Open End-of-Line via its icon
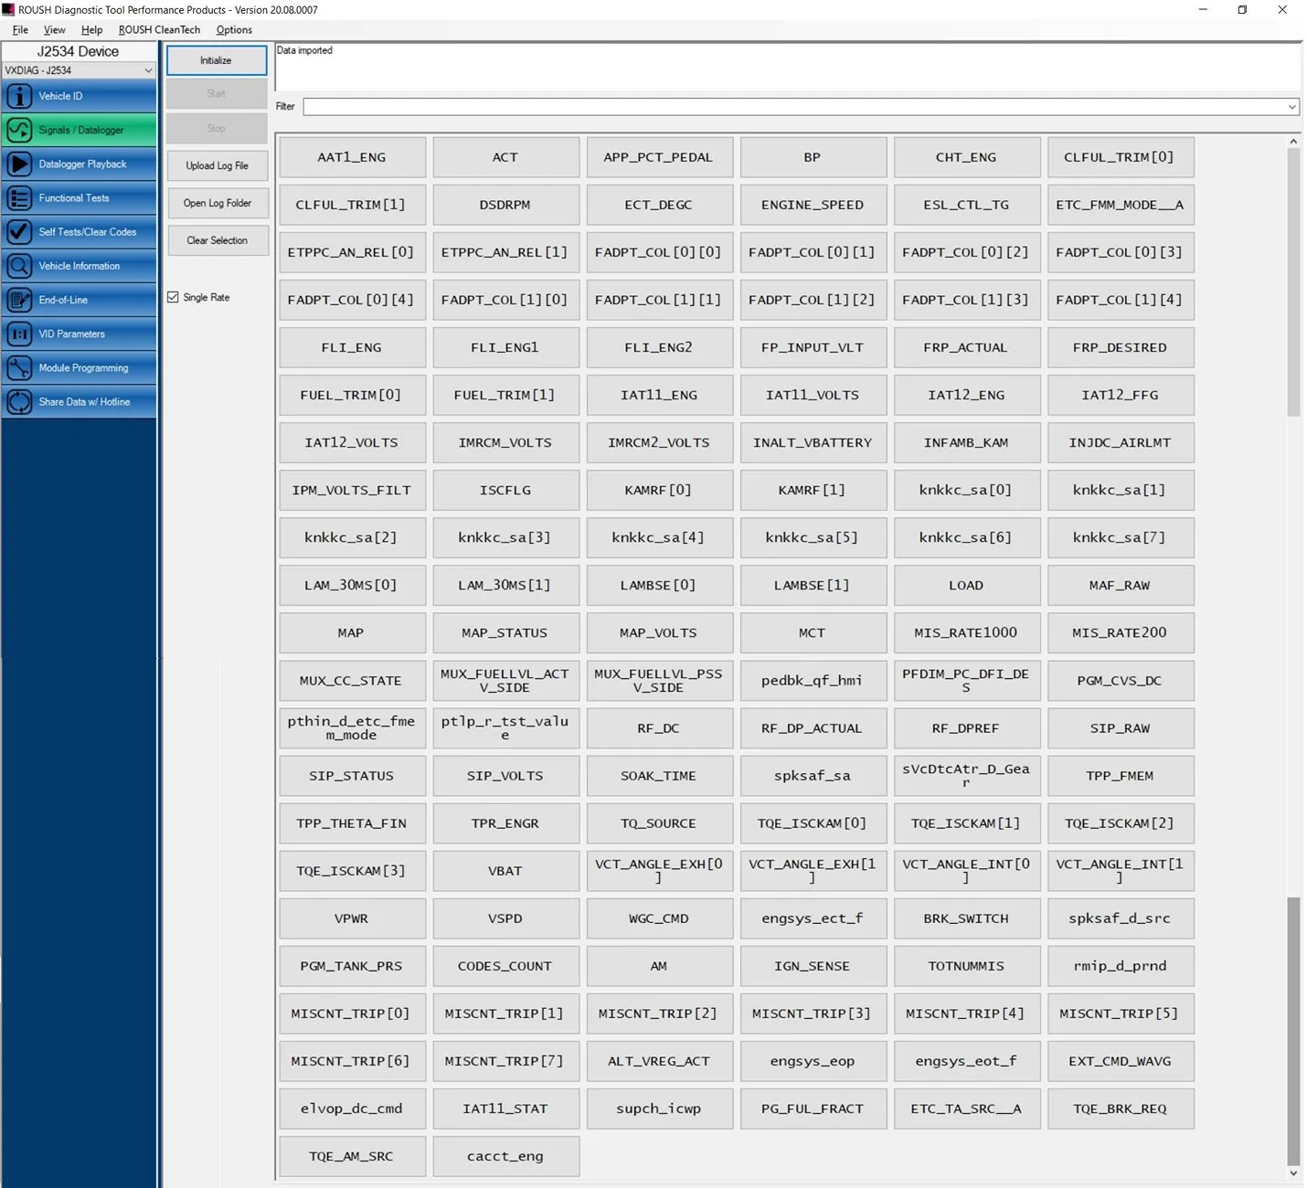 point(18,300)
